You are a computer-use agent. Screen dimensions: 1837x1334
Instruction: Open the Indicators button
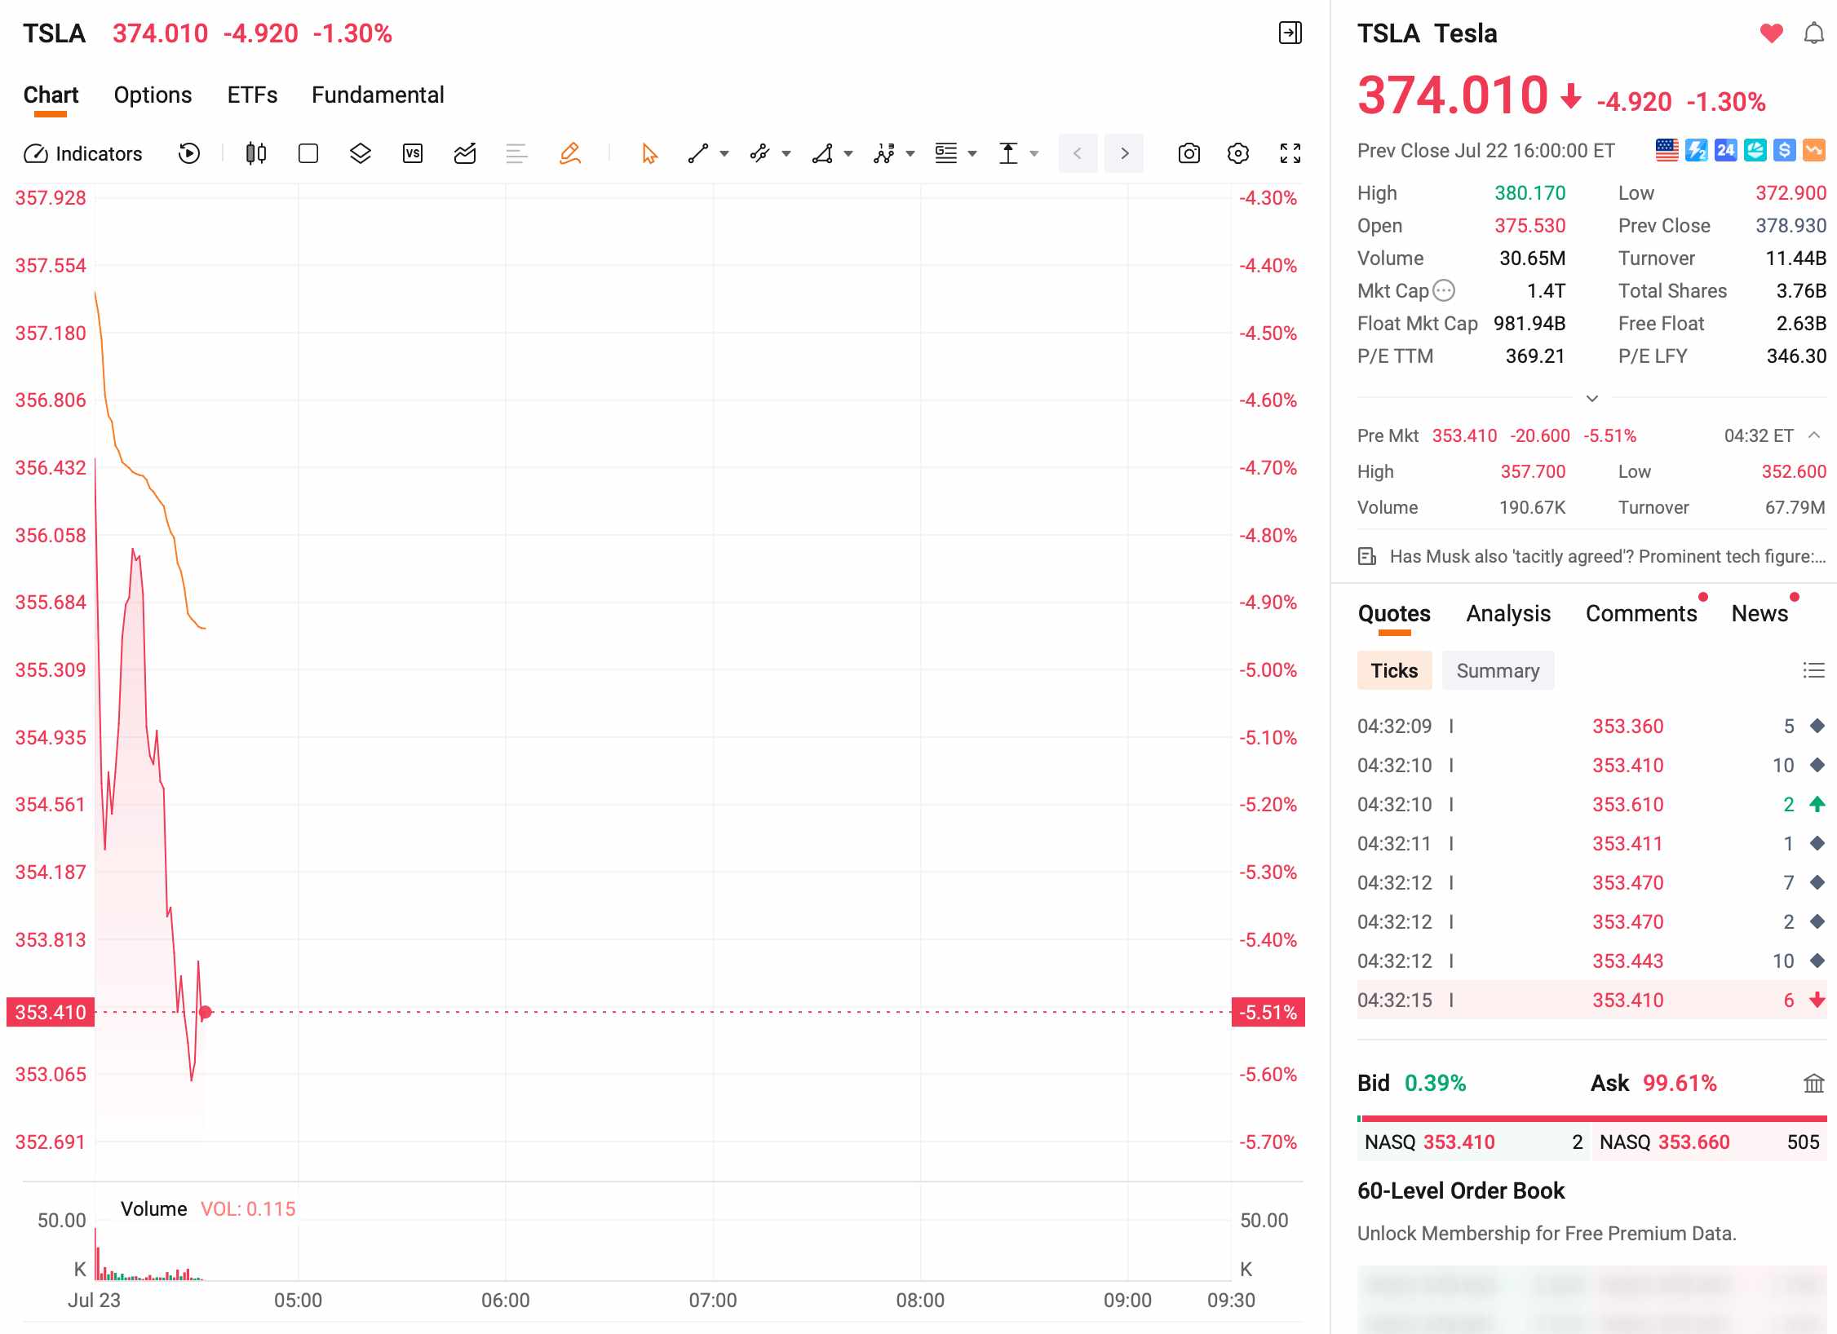82,153
